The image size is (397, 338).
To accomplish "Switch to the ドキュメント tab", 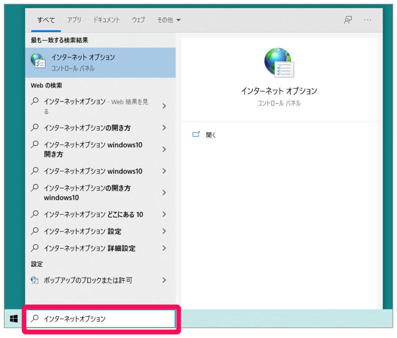I will [107, 20].
